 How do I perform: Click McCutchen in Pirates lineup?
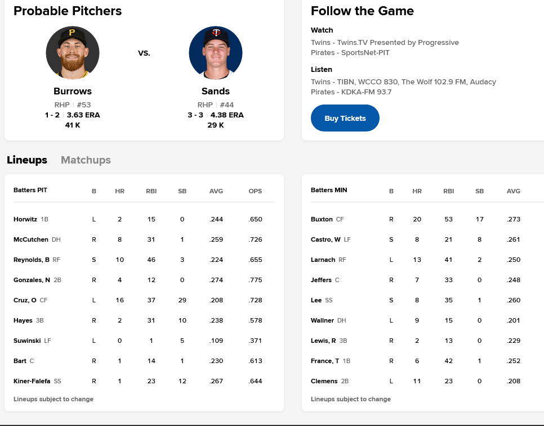pos(31,239)
